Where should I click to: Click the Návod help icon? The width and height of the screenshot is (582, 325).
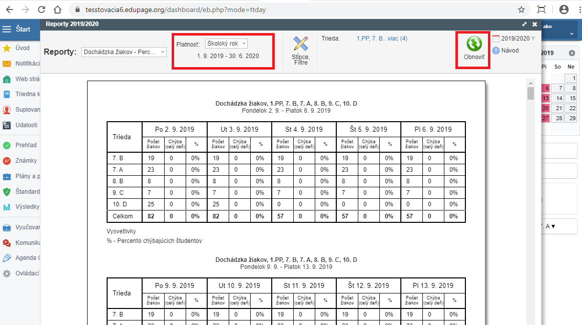coord(496,51)
